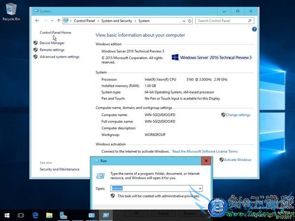Go up one level in Control Panel
The width and height of the screenshot is (295, 221).
coord(59,21)
